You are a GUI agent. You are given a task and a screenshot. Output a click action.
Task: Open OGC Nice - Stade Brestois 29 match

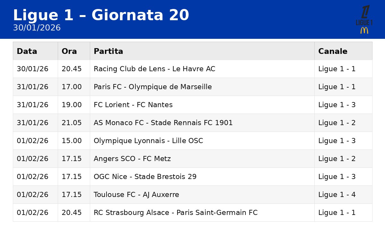(193, 177)
